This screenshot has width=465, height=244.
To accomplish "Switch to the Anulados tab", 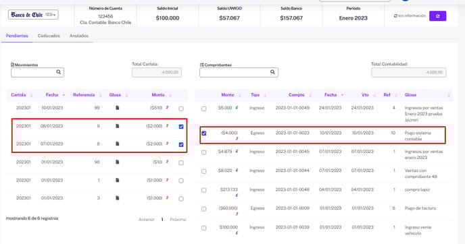I will click(x=79, y=36).
